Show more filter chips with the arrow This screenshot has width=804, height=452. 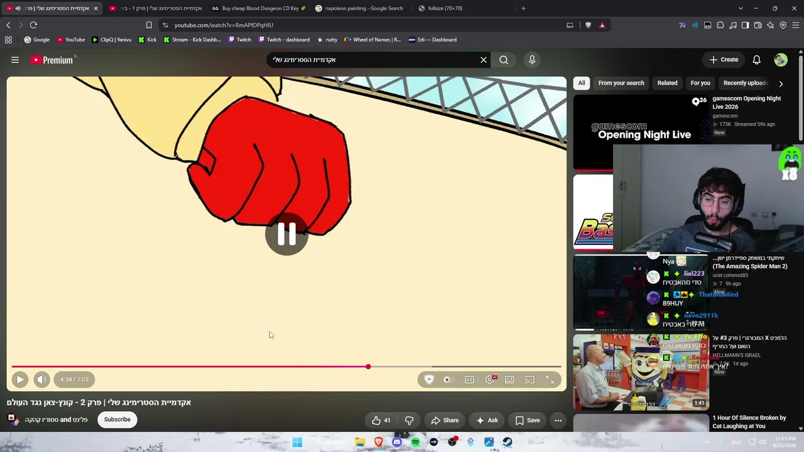point(781,83)
